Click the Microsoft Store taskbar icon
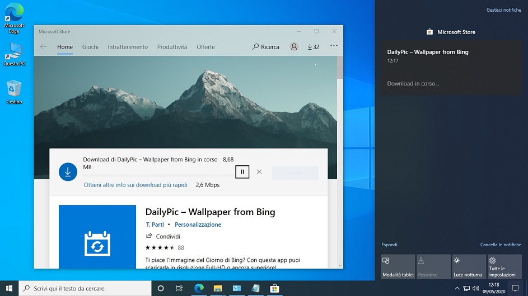 coord(274,288)
